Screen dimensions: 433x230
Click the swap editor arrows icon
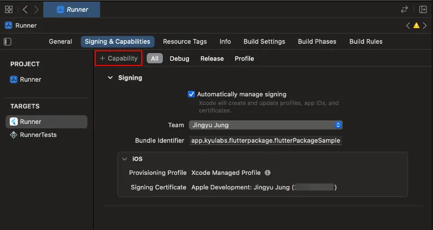(404, 9)
